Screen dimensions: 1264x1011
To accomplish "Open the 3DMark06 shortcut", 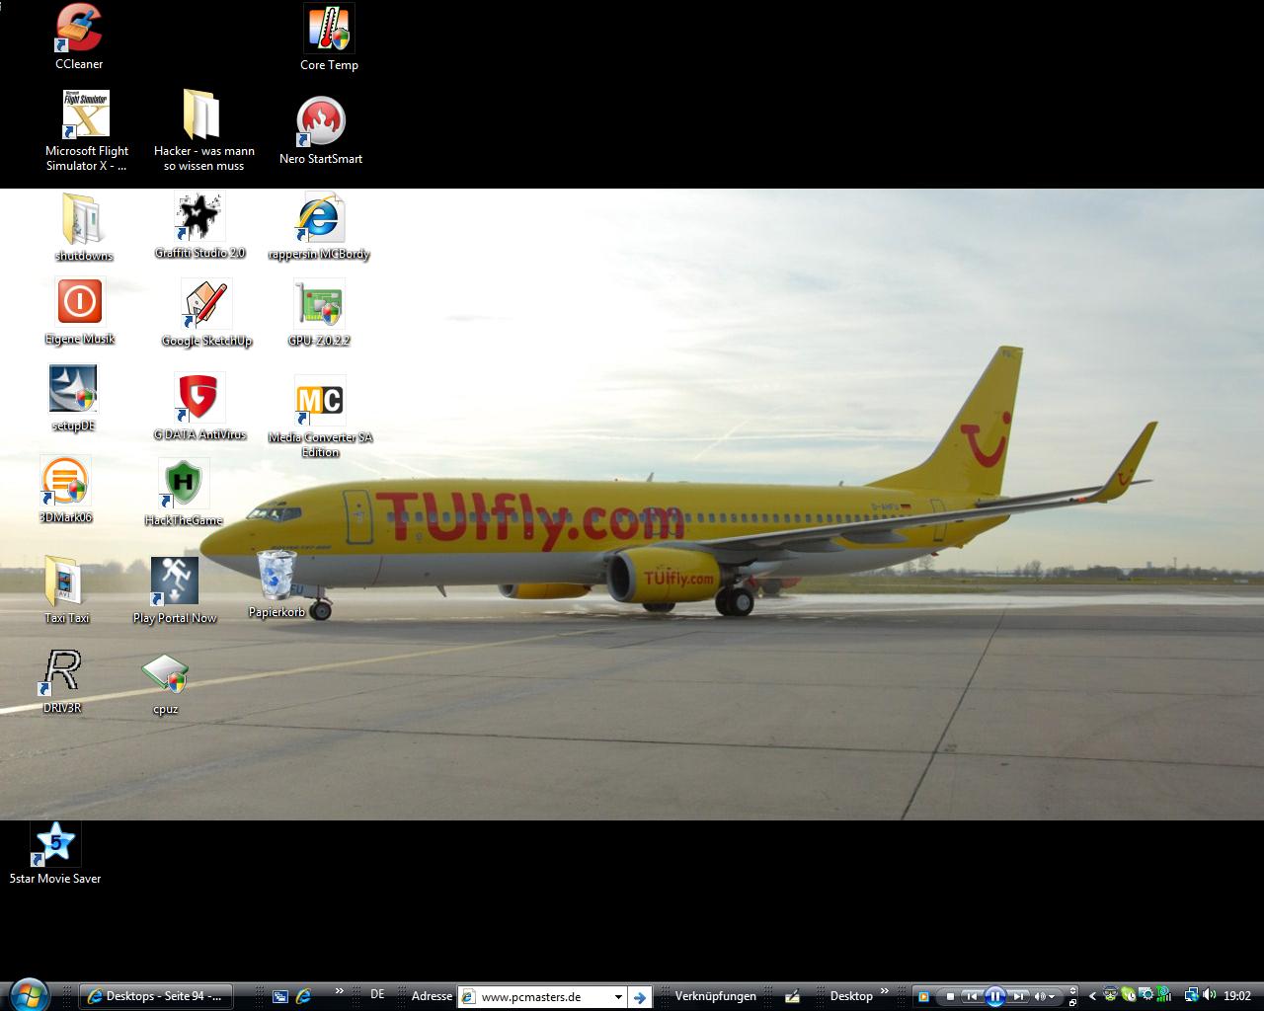I will point(65,490).
